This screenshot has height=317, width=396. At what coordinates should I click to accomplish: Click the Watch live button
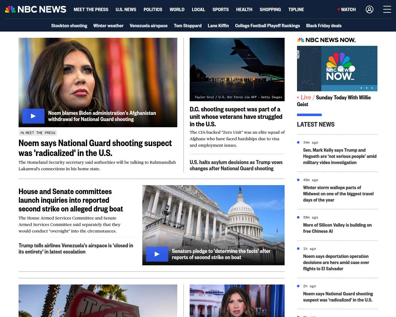click(x=346, y=10)
